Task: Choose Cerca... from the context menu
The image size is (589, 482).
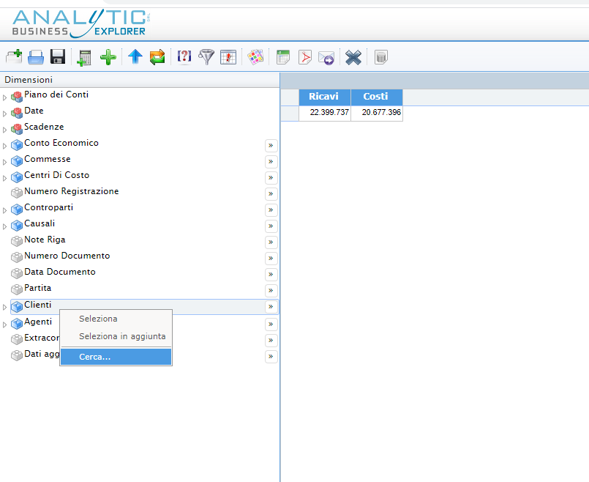Action: (x=94, y=357)
